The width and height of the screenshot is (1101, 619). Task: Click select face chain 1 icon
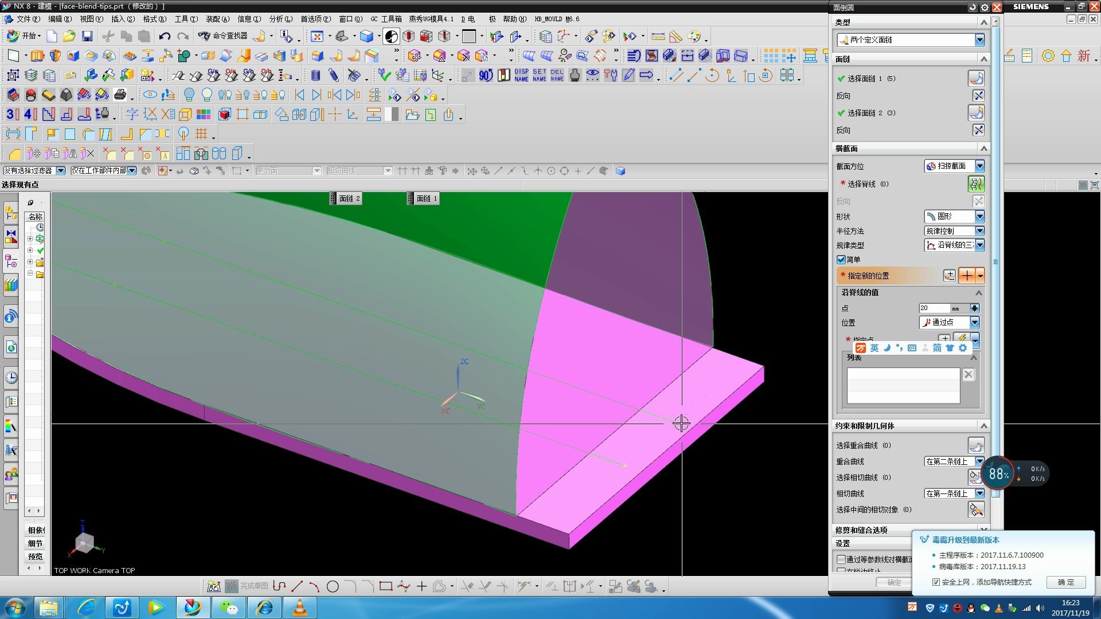976,79
